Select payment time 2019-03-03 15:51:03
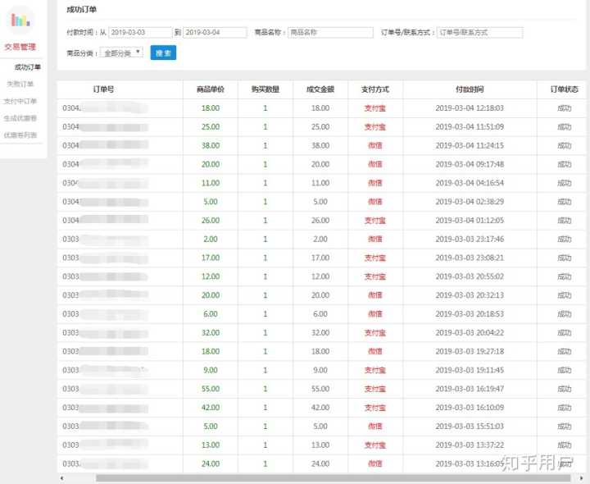Screen dimensions: 590x484 pos(470,426)
